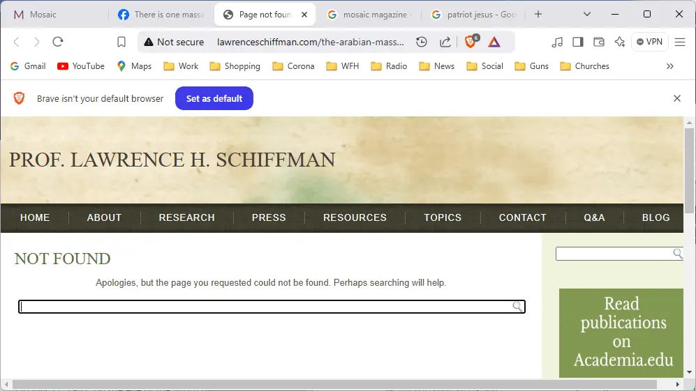Toggle the VPN button
The height and width of the screenshot is (391, 696).
click(649, 42)
